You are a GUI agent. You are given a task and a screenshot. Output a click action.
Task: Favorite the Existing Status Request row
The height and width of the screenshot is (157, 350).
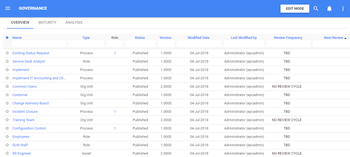pyautogui.click(x=7, y=53)
